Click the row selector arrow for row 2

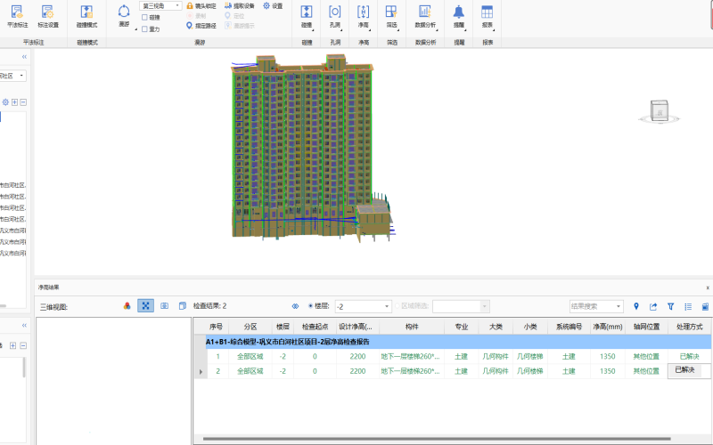click(x=201, y=371)
